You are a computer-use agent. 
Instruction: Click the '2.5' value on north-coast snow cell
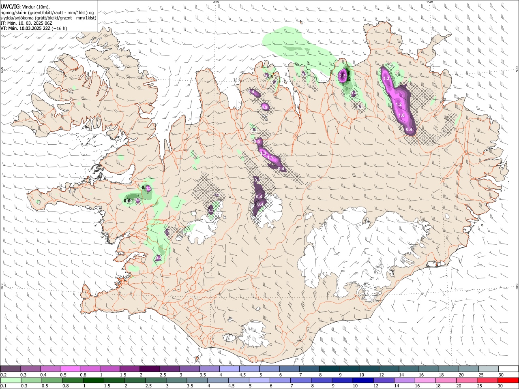[342, 76]
